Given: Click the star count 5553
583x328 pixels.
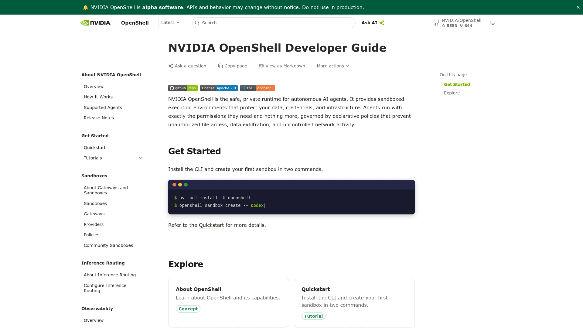Looking at the screenshot, I should [x=449, y=26].
